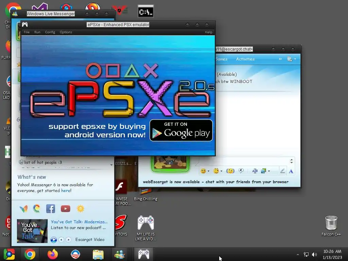Open the Falcon C++ recycle bin icon
The image size is (348, 261).
(x=331, y=226)
